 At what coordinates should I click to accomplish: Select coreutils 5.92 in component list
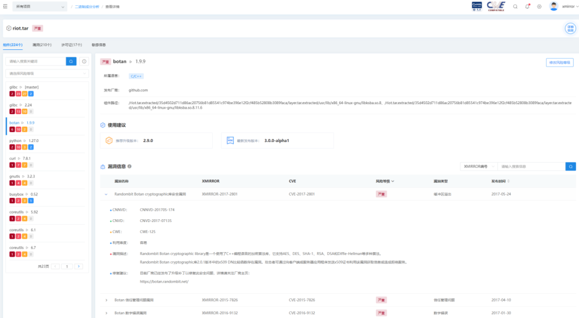pyautogui.click(x=47, y=216)
